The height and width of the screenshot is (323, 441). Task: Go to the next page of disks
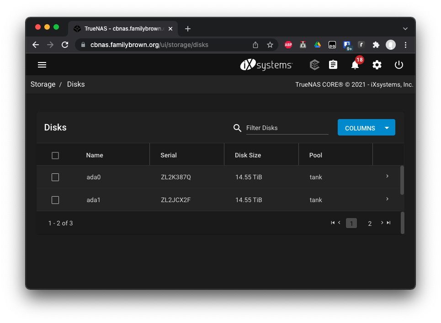pos(382,223)
